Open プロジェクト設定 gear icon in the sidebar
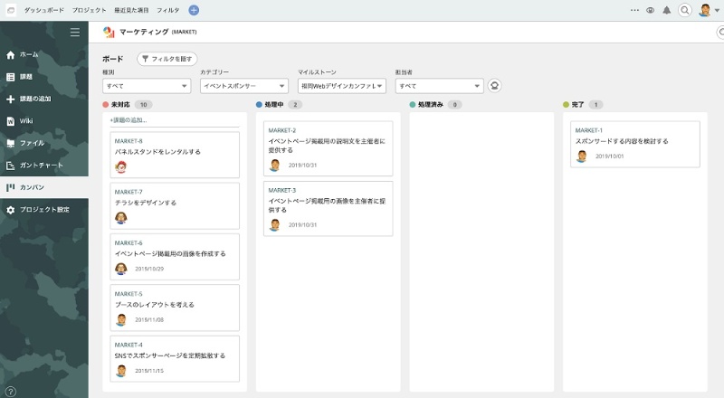This screenshot has height=398, width=724. 11,210
